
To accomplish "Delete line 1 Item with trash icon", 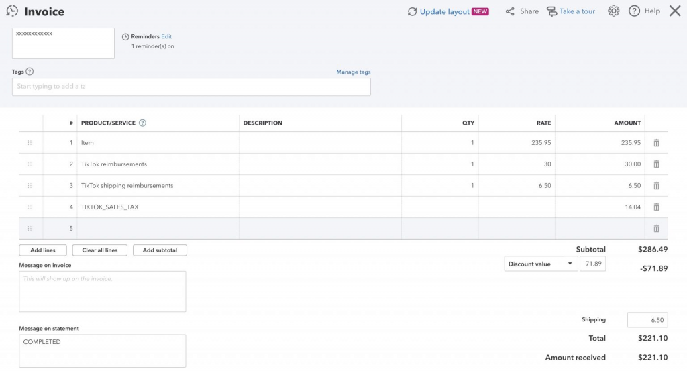I will click(656, 143).
